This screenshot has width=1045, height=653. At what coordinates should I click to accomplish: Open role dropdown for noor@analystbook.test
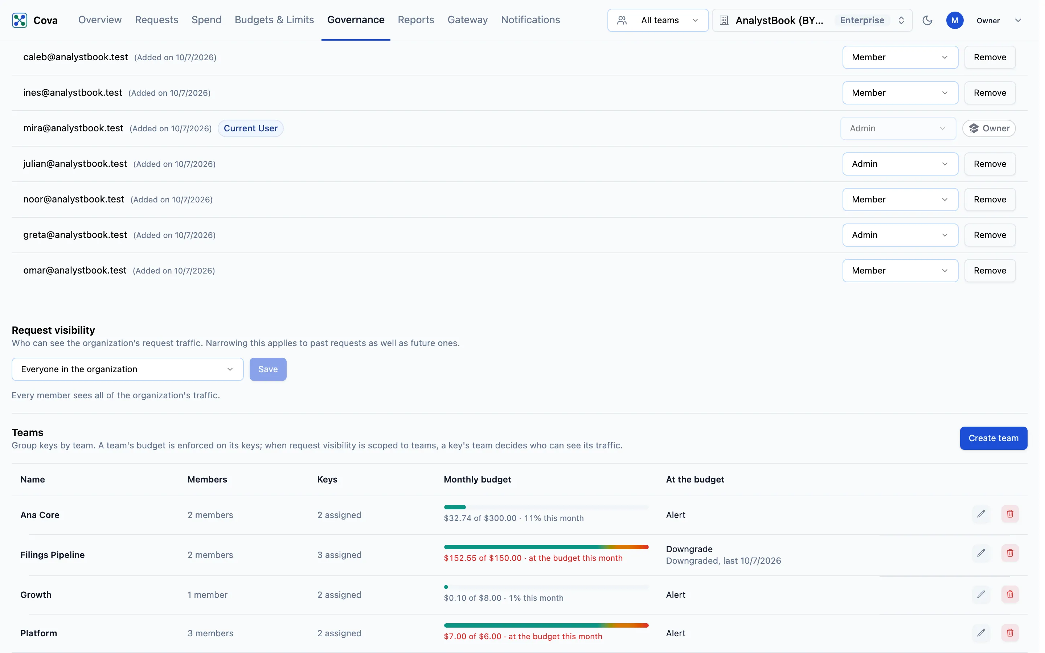coord(900,200)
